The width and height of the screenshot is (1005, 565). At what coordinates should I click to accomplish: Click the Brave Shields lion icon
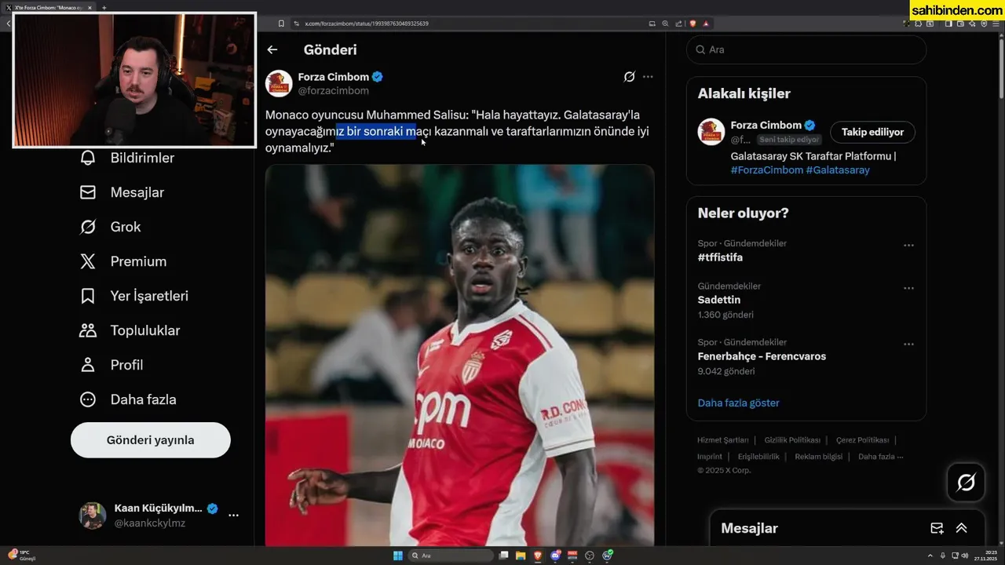point(693,24)
